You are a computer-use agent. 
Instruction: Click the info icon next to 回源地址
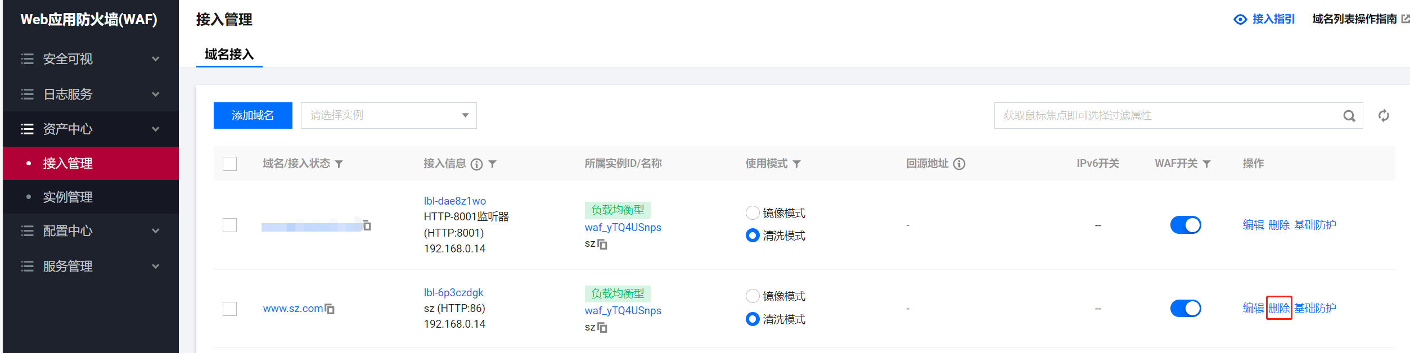[959, 164]
